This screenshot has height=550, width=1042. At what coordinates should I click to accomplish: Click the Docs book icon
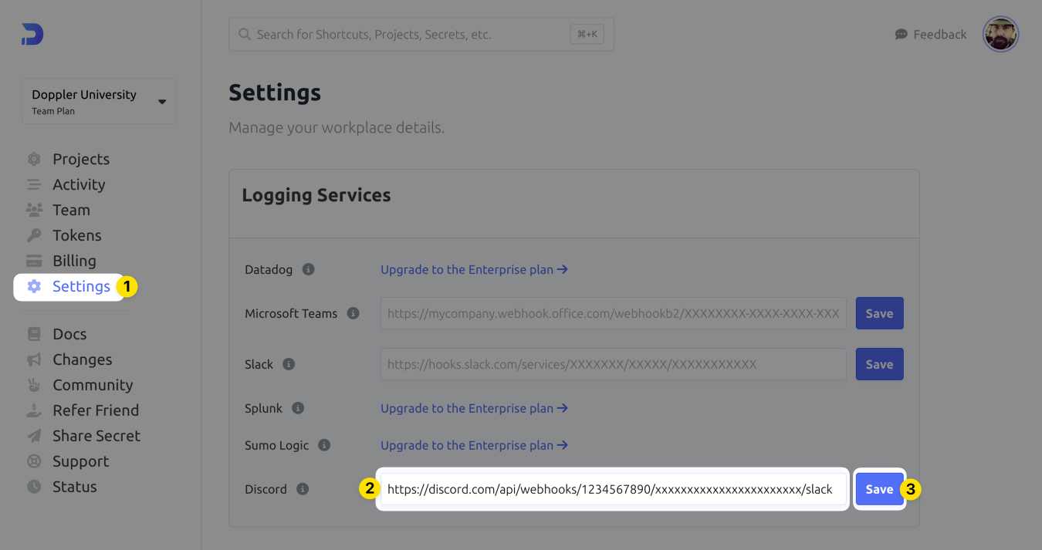tap(34, 334)
